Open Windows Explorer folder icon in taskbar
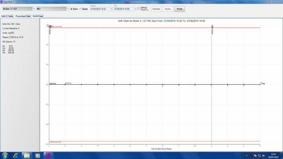 [x=28, y=155]
